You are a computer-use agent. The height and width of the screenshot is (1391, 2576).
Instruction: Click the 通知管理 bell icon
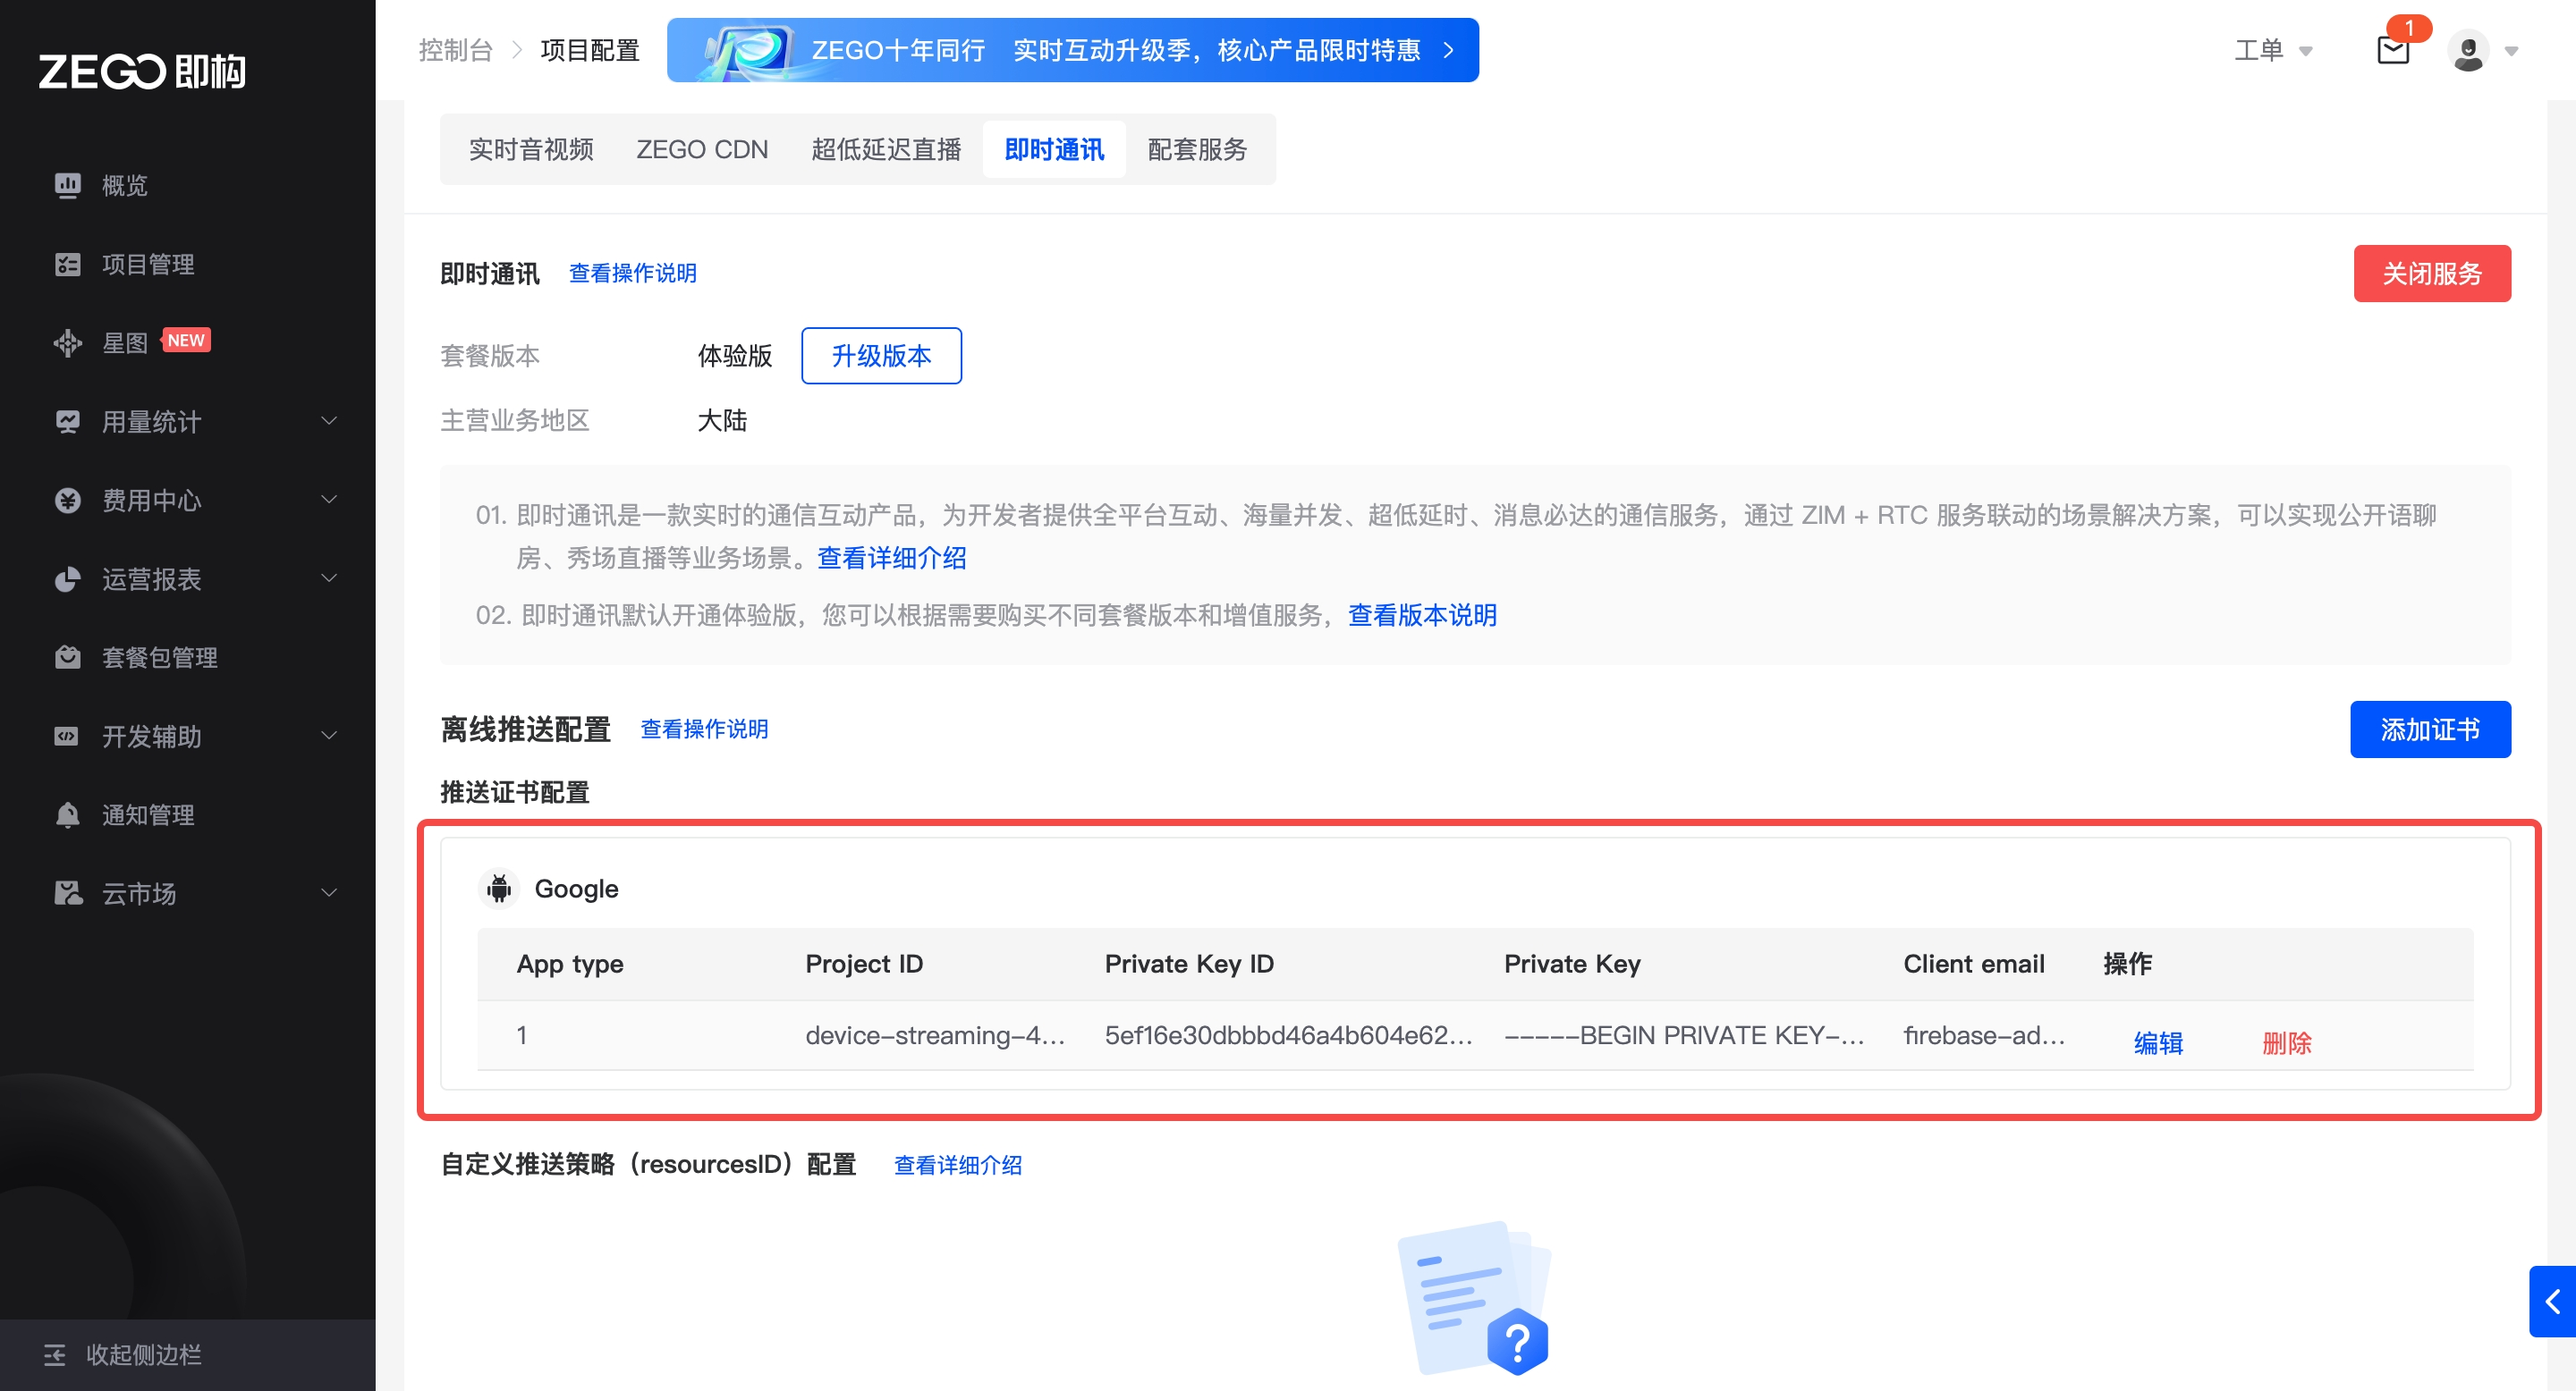pyautogui.click(x=67, y=815)
